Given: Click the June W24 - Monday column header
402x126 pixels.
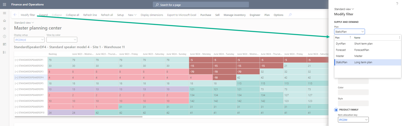Looking at the screenshot, I should 200,54.
